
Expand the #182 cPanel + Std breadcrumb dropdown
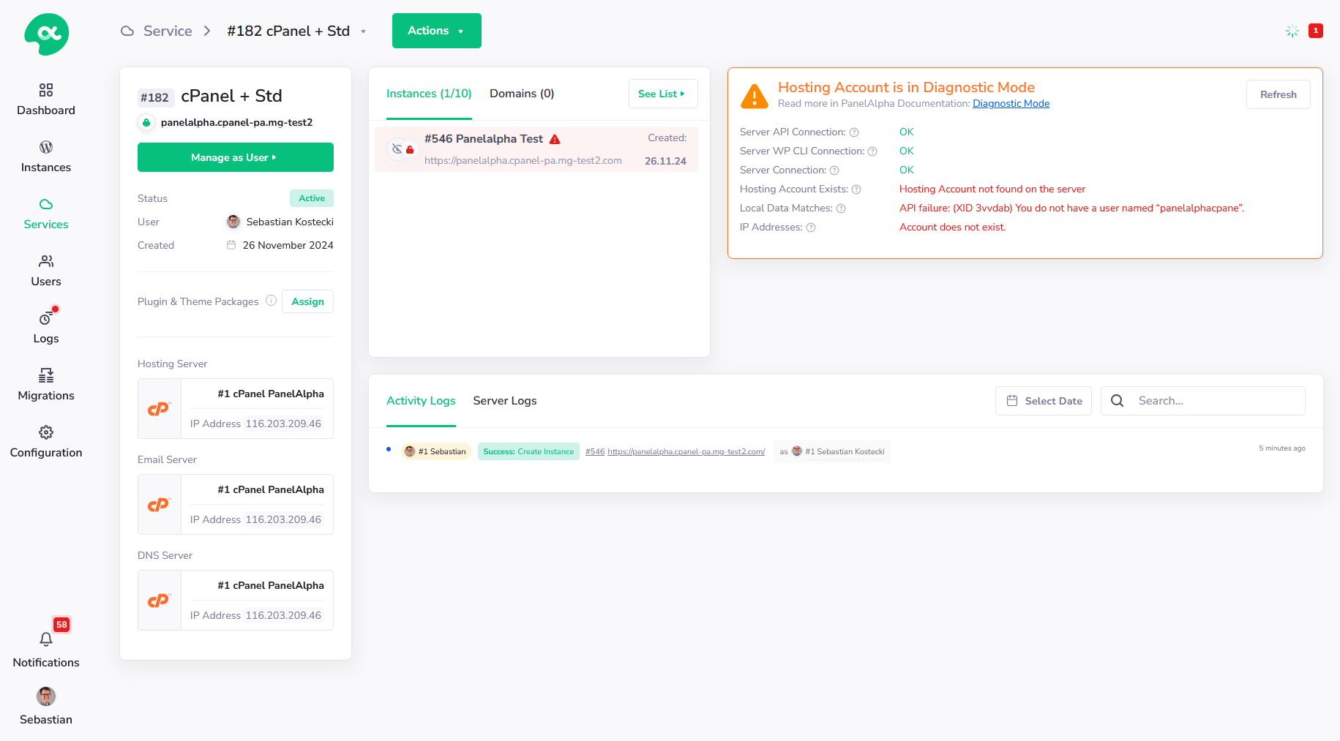tap(364, 31)
